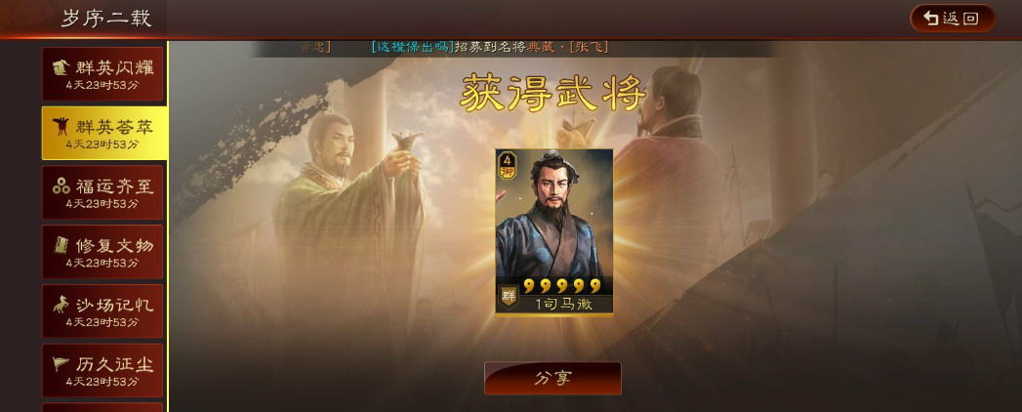
Task: Go to the 历久征尘 tab
Action: pos(102,370)
